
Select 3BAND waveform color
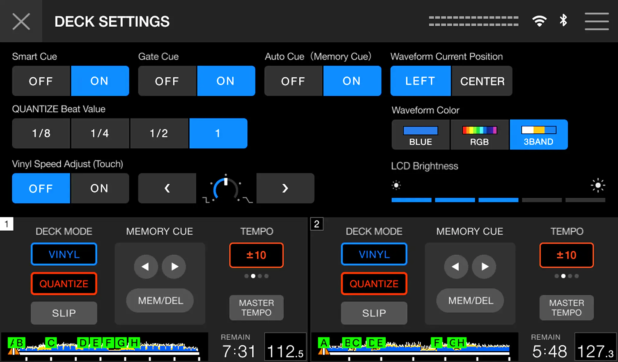point(539,135)
